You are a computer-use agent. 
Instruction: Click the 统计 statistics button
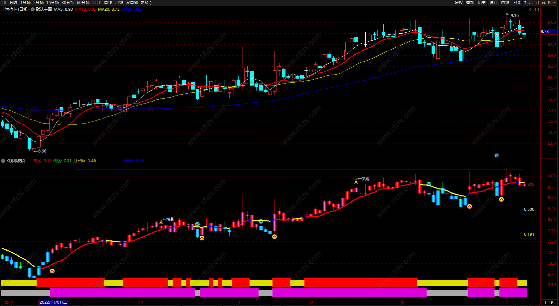(493, 3)
